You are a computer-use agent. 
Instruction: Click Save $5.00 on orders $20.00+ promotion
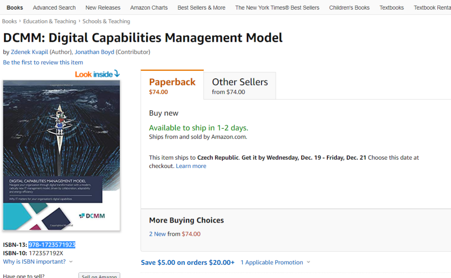tap(188, 263)
